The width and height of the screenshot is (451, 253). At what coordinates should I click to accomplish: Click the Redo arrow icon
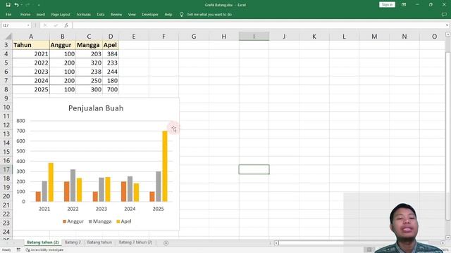click(27, 5)
